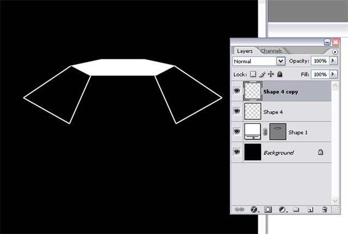Viewport: 348px width, 234px height.
Task: Select the Layers tab
Action: 245,51
